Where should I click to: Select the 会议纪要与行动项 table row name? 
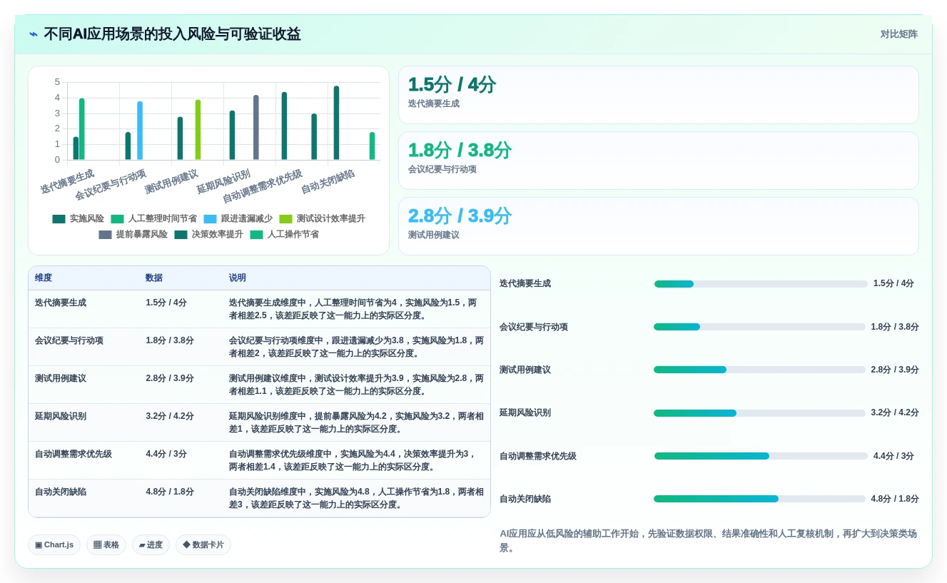point(69,340)
